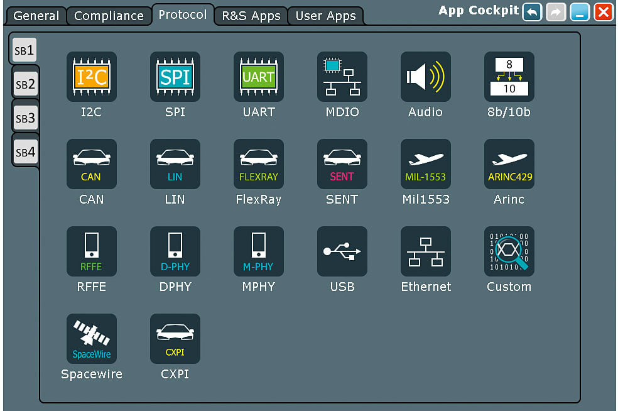Screen dimensions: 618x411
Task: Select the SB2 sidebar button
Action: coord(24,84)
